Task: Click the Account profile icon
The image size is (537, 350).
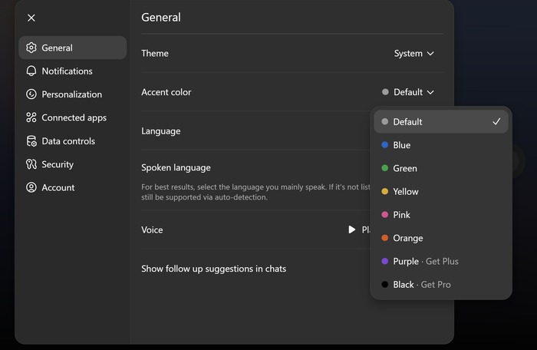Action: coord(31,187)
